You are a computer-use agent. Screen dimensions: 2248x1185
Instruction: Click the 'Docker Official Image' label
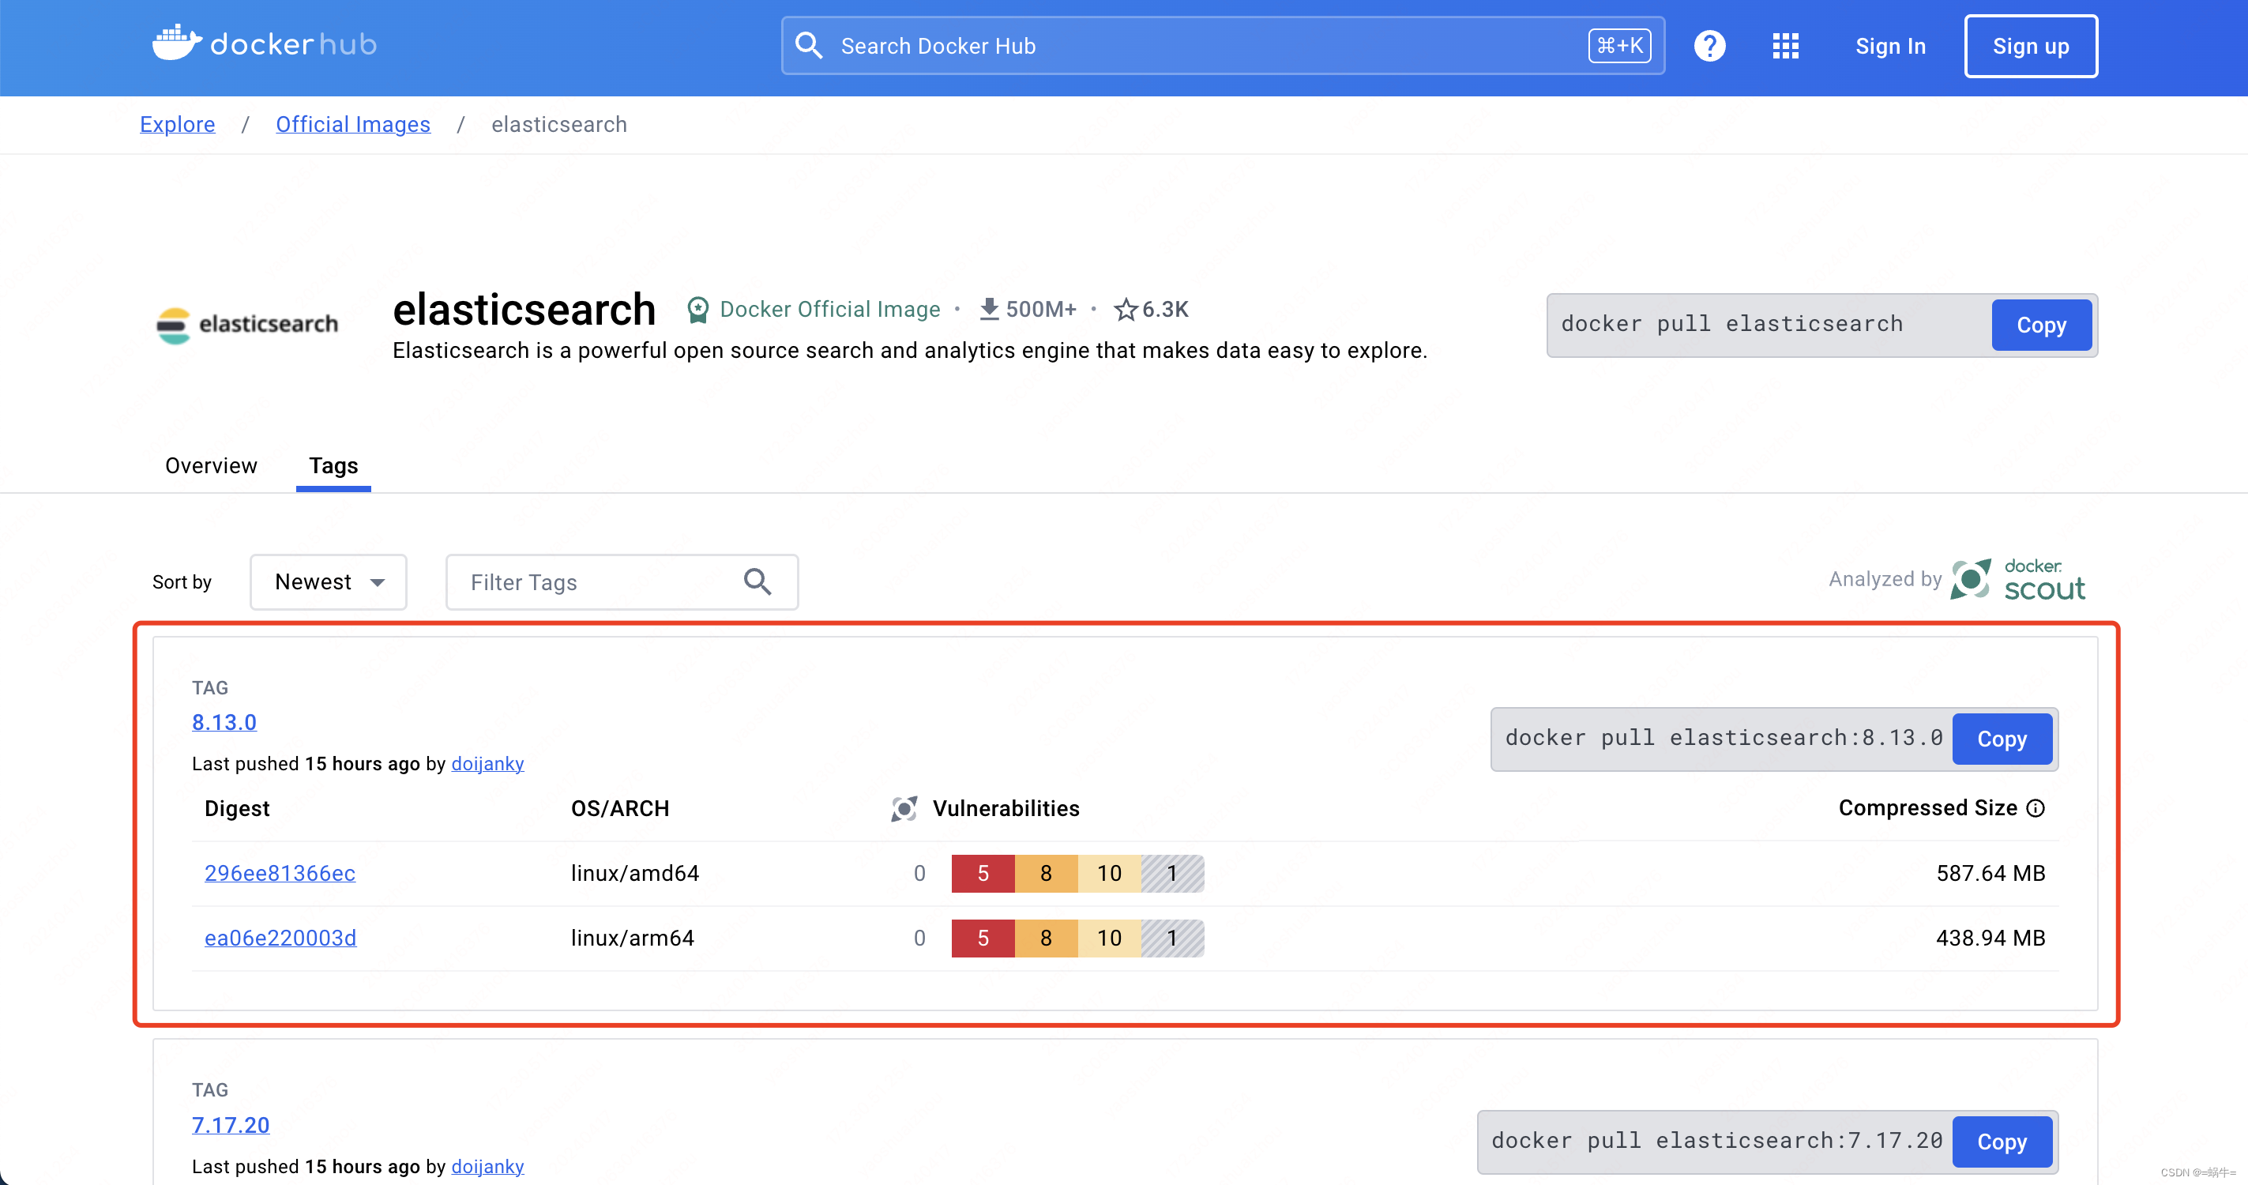pyautogui.click(x=830, y=310)
